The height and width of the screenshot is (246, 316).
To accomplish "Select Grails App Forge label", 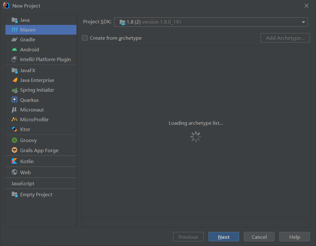I will pos(39,151).
